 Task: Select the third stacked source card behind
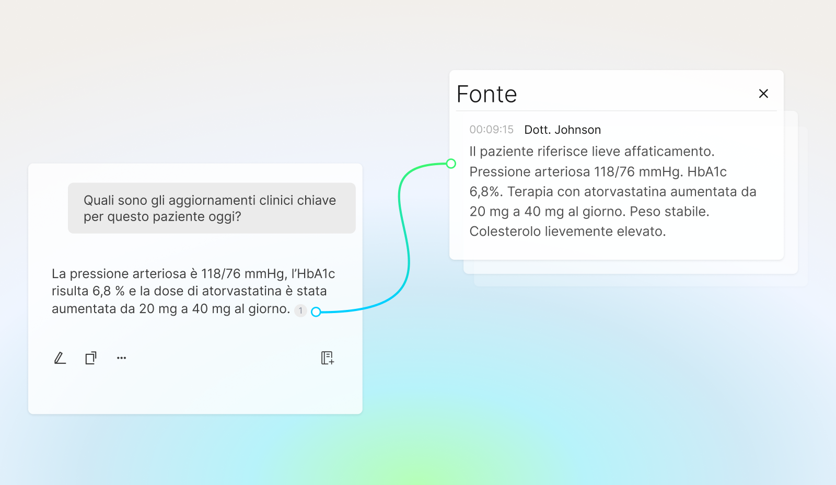803,280
